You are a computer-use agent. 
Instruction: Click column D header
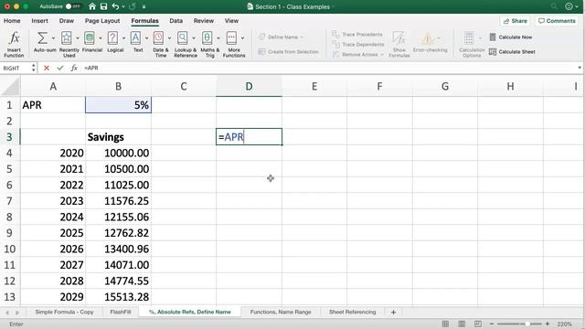249,86
